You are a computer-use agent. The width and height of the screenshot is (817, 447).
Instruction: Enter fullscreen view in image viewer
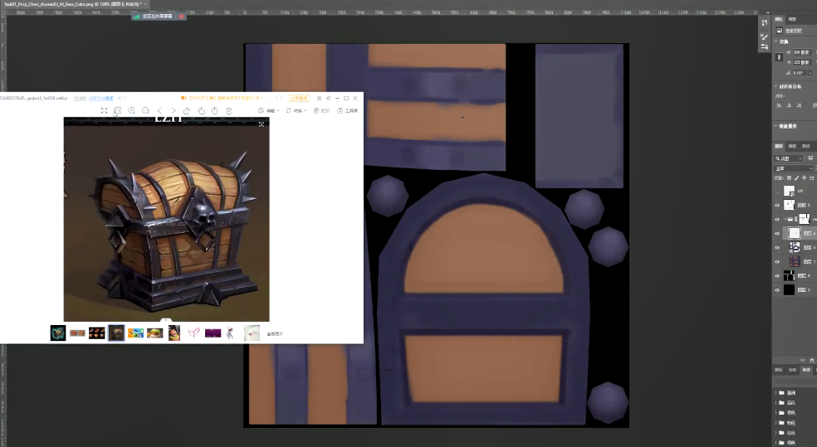point(104,110)
